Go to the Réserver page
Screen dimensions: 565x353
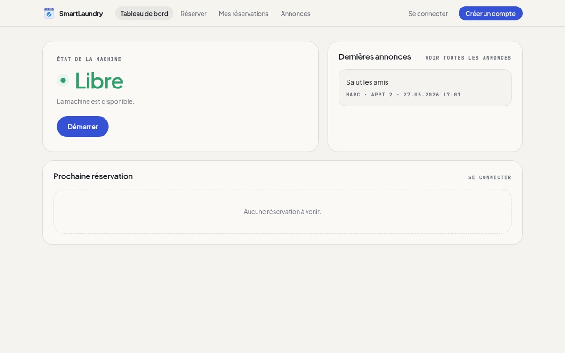pyautogui.click(x=194, y=13)
